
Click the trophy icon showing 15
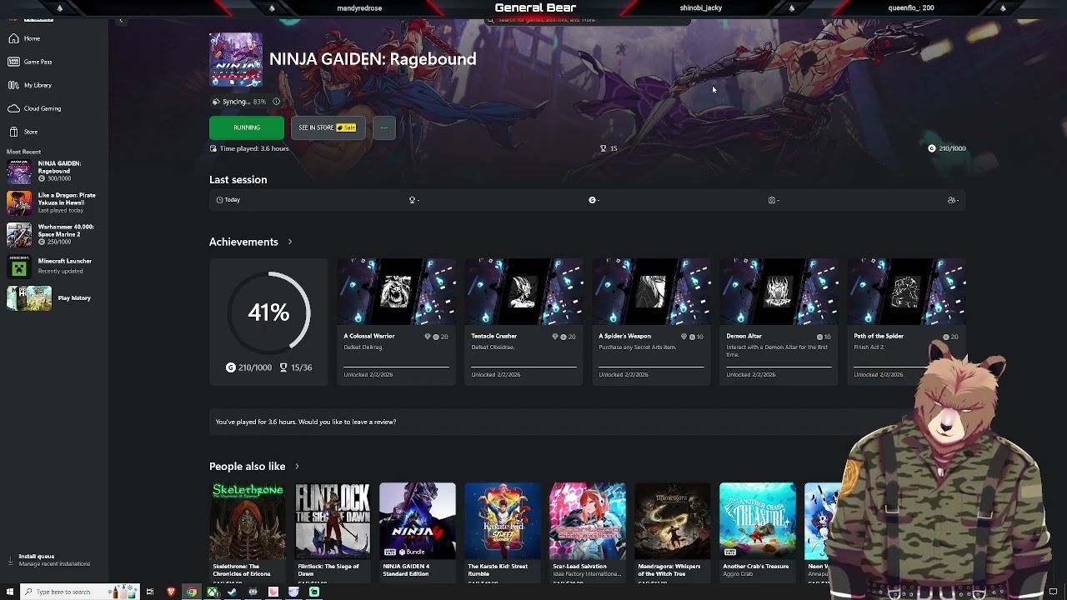(x=603, y=148)
